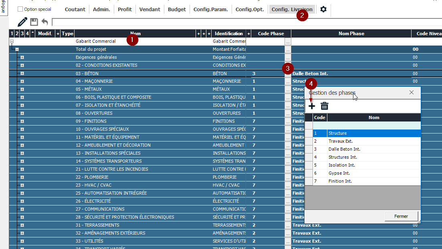Expand the 09 - FINITIONS tree node
The image size is (442, 249).
(22, 121)
